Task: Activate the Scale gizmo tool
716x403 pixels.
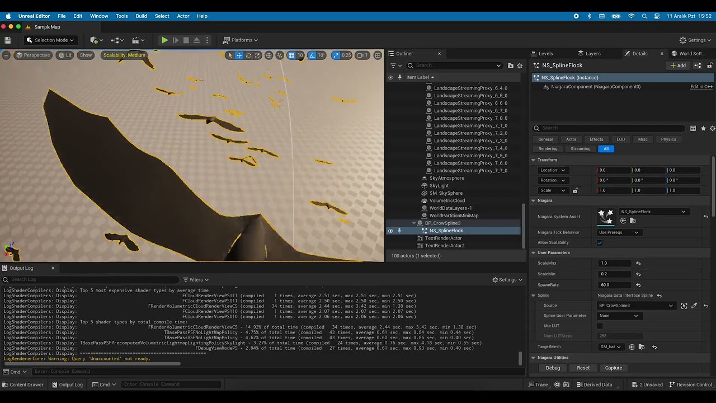Action: click(x=257, y=55)
